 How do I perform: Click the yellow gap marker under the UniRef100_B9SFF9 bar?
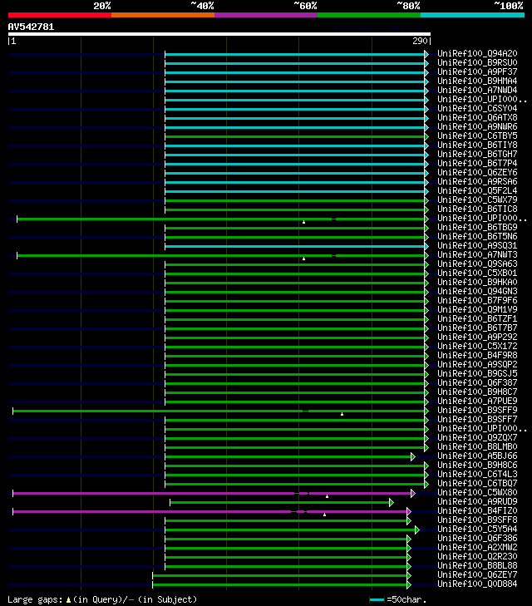coord(342,414)
